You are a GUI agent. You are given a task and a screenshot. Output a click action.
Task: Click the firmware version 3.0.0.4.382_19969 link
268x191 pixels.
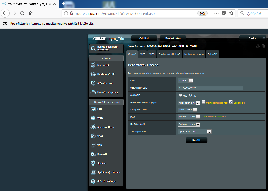coord(158,46)
